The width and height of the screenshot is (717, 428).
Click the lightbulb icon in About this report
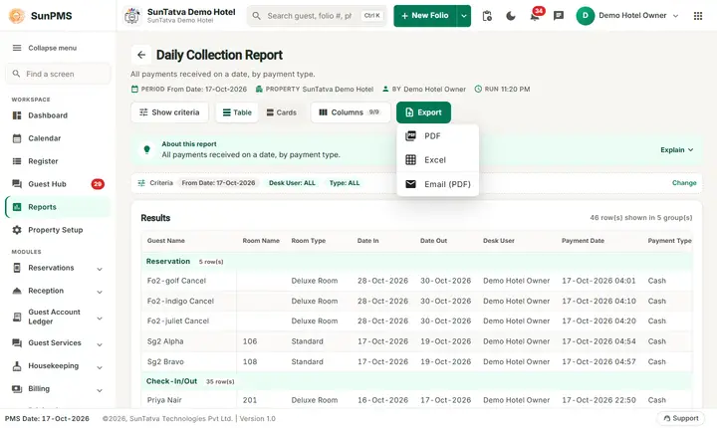pos(146,149)
